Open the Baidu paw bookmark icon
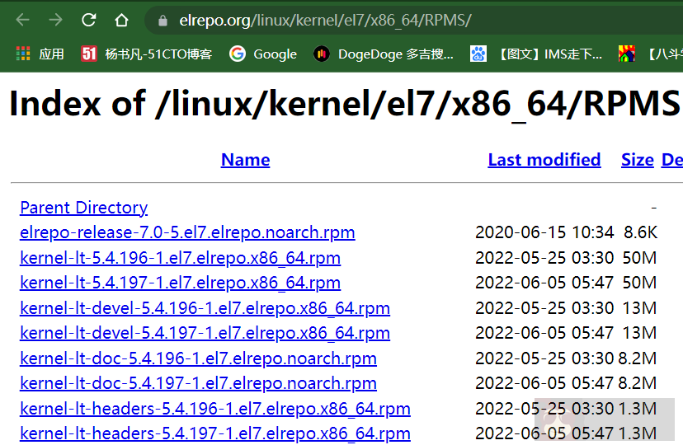The width and height of the screenshot is (683, 445). coord(478,54)
